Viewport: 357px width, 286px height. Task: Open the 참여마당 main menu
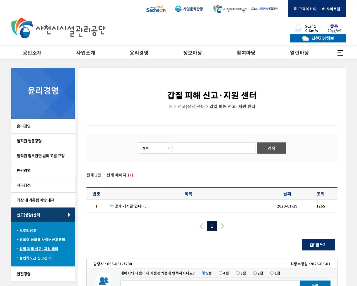tap(246, 53)
